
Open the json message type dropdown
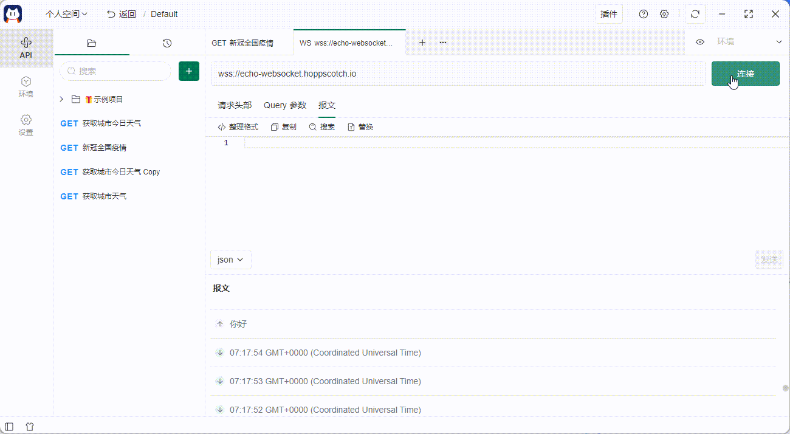(x=230, y=260)
